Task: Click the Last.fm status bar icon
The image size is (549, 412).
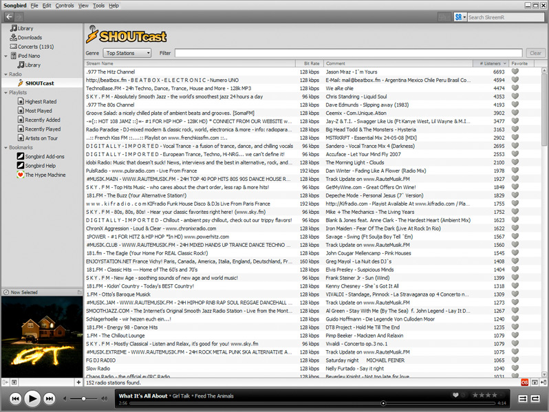Action: pyautogui.click(x=524, y=382)
